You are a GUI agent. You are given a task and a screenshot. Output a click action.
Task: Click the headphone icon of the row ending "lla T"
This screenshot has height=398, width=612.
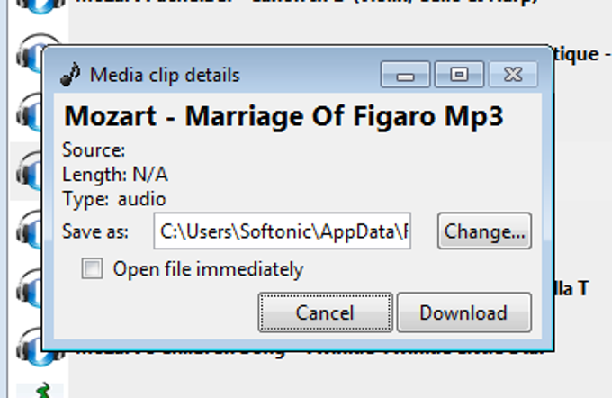tap(29, 288)
